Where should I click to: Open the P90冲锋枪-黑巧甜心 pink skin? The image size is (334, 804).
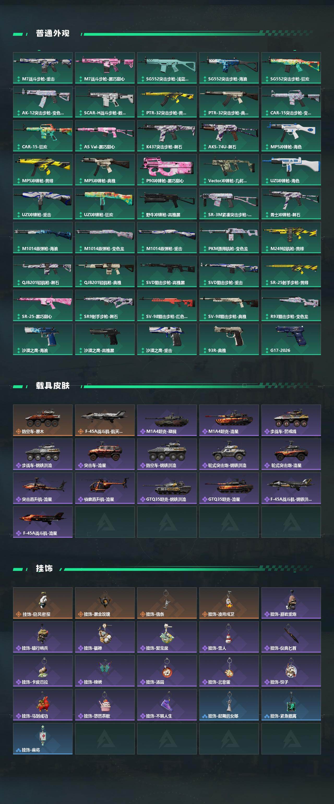coord(167,169)
